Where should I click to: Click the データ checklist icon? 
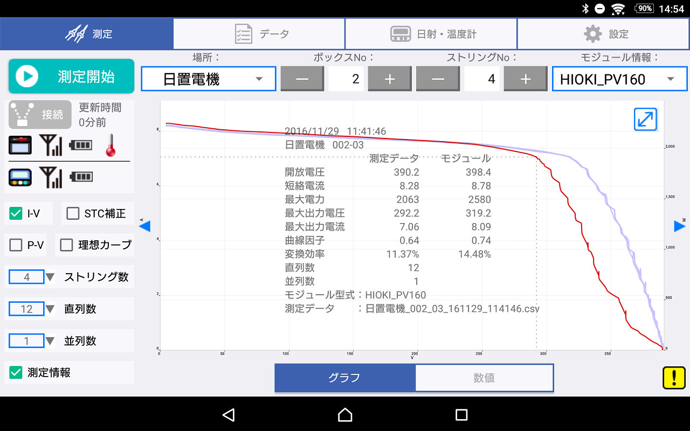pos(244,34)
